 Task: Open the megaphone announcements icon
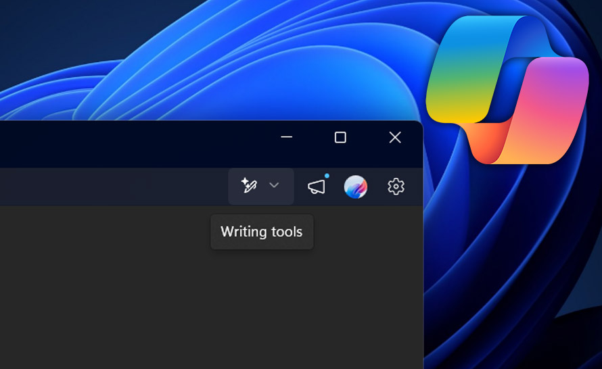[316, 187]
